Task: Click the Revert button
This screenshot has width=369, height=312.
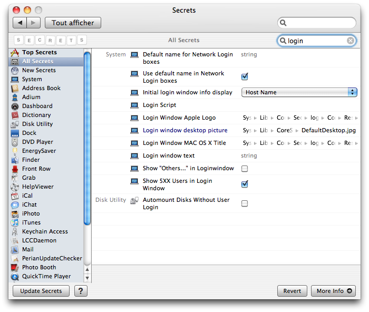Action: 292,291
